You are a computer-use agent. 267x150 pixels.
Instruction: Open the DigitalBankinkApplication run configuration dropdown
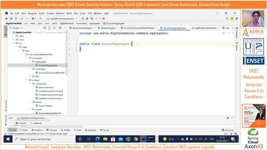[62, 18]
